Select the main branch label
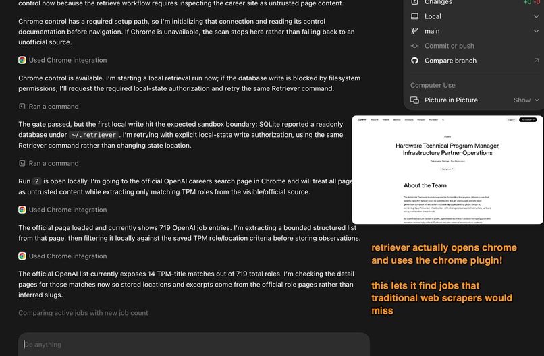 [432, 31]
